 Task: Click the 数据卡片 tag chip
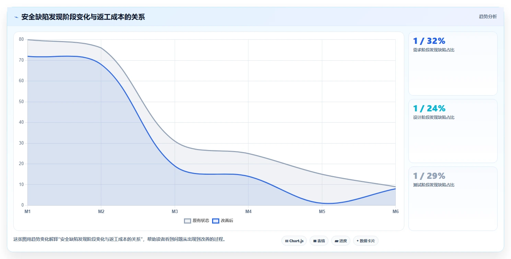[x=366, y=241]
